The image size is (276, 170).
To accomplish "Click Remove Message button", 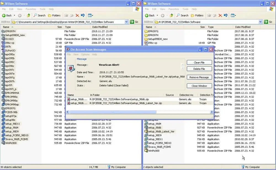I will tap(199, 77).
